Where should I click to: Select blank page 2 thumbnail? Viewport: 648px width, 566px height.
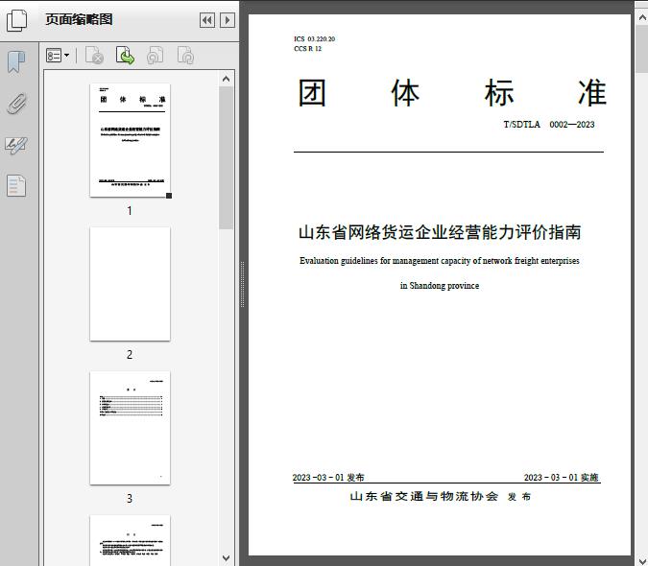(x=130, y=284)
